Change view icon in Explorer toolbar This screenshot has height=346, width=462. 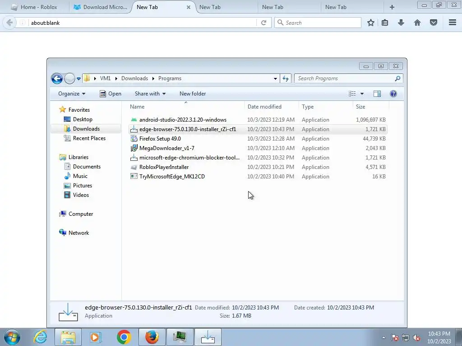click(352, 94)
